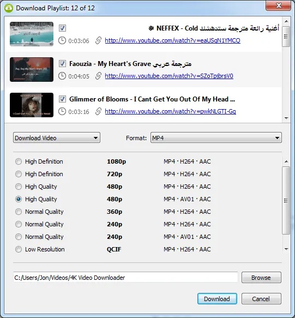Click the Glimmer of Blooms thumbnail
The width and height of the screenshot is (295, 318).
[x=32, y=105]
